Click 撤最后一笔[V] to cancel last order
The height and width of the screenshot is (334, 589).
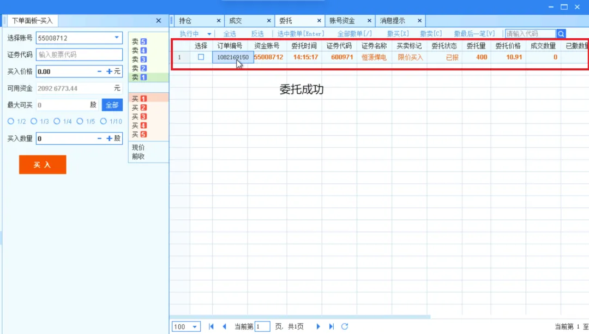[474, 34]
